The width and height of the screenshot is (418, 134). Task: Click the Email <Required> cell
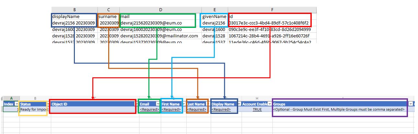(x=149, y=110)
